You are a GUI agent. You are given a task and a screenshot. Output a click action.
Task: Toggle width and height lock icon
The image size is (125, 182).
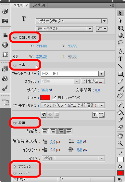(16, 57)
